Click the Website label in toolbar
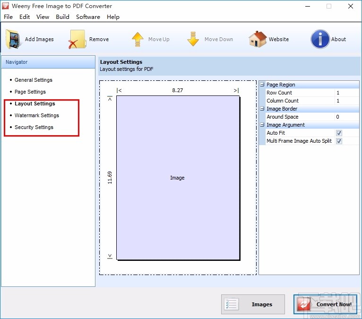The image size is (362, 319). coord(279,39)
